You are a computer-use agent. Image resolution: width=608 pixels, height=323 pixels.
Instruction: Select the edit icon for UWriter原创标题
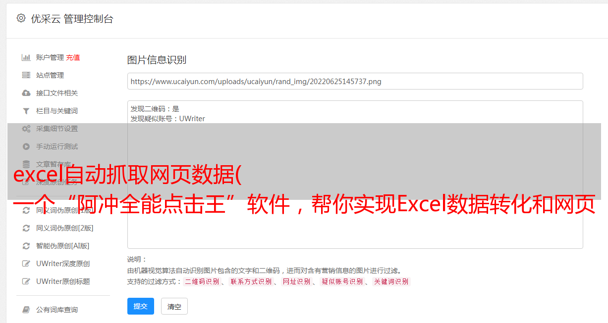point(26,281)
